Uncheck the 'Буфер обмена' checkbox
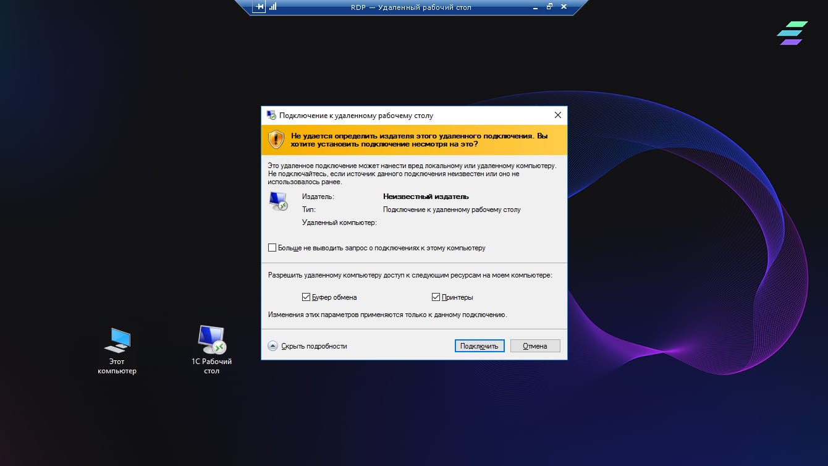 point(306,297)
